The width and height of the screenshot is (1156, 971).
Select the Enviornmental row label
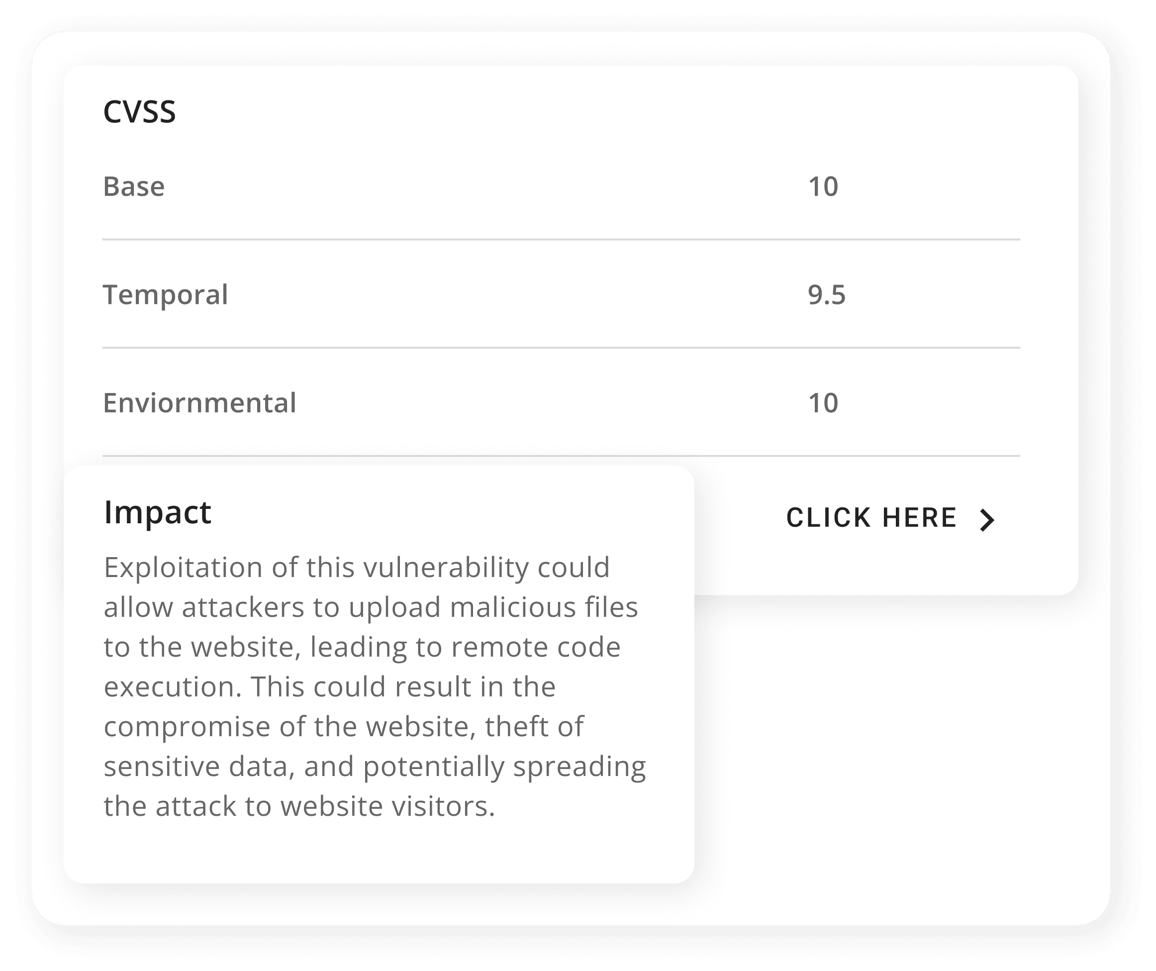(199, 403)
